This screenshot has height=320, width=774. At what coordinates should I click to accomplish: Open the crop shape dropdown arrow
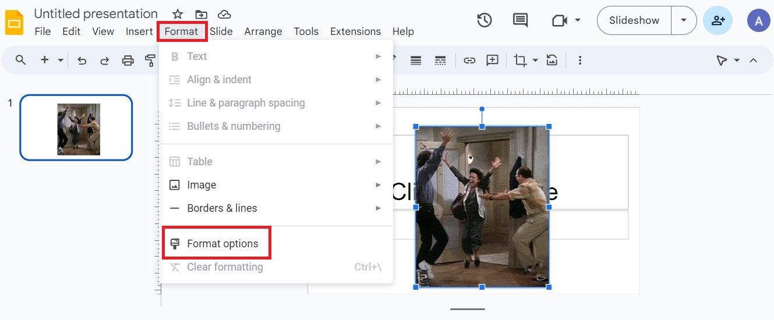click(x=535, y=60)
